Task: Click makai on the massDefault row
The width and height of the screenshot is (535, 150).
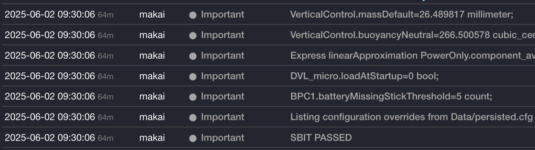Action: click(x=152, y=14)
